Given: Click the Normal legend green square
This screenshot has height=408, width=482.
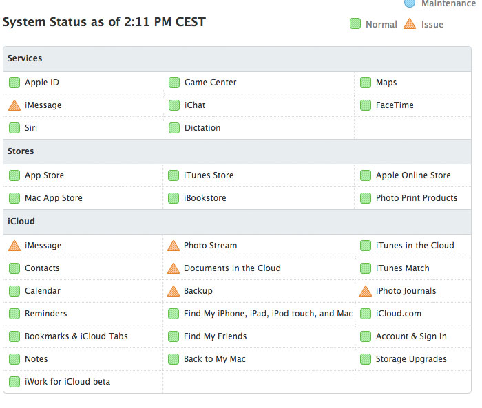Looking at the screenshot, I should coord(355,23).
